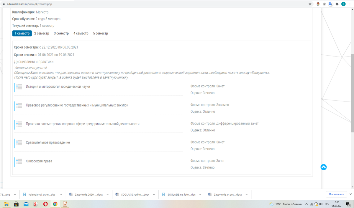354x208 pixels.
Task: Click text Сроки семестра: с 22.12.2020 по 06.08.2021
Action: 46,47
